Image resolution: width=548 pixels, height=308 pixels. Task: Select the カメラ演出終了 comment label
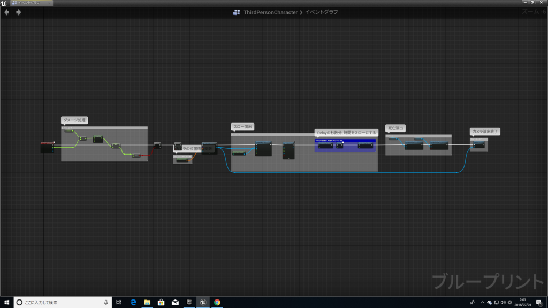click(x=485, y=132)
